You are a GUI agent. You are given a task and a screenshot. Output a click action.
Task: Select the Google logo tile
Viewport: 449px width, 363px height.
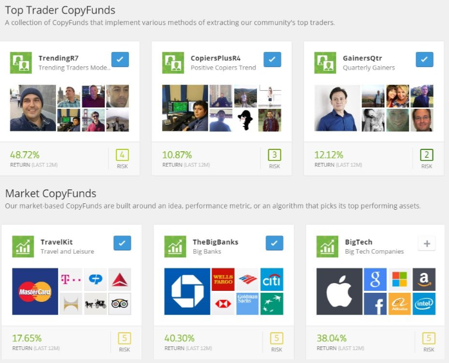pos(375,279)
